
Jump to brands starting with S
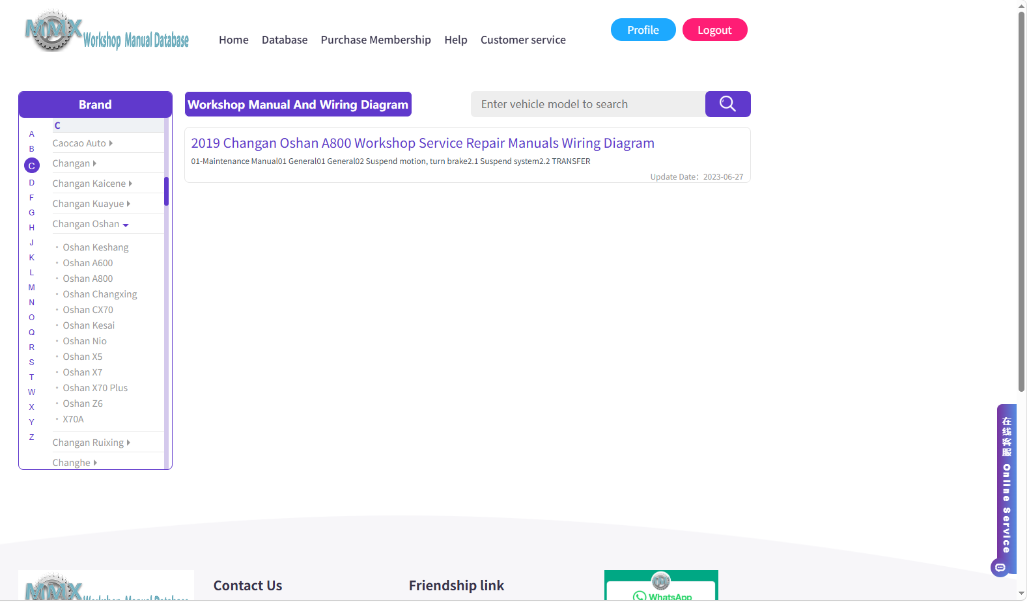pos(31,363)
